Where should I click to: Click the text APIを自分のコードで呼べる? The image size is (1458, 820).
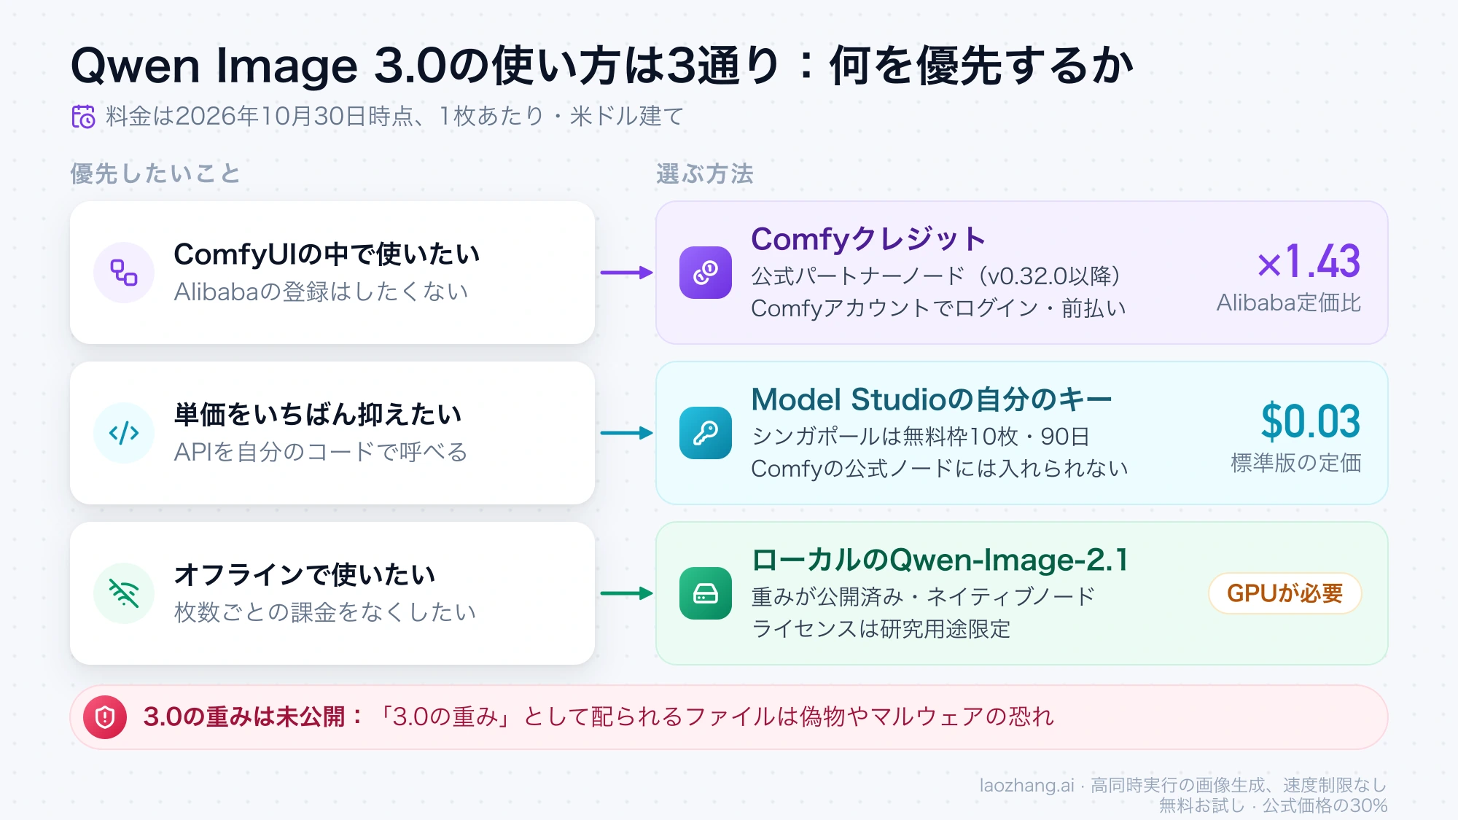click(x=321, y=452)
